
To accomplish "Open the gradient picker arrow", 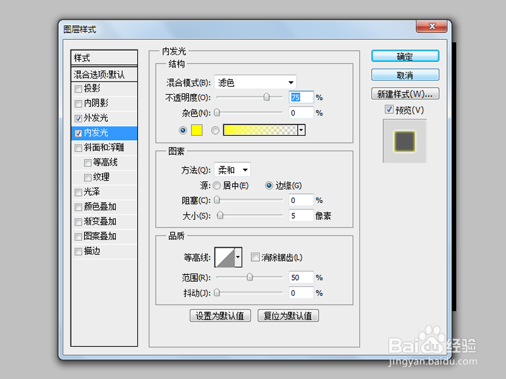I will pyautogui.click(x=302, y=130).
